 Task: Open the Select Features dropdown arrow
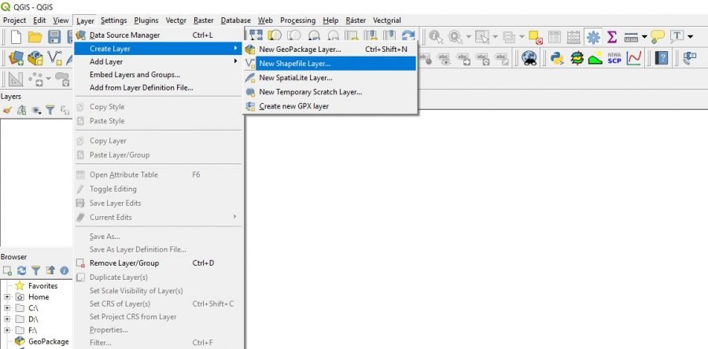[x=496, y=36]
